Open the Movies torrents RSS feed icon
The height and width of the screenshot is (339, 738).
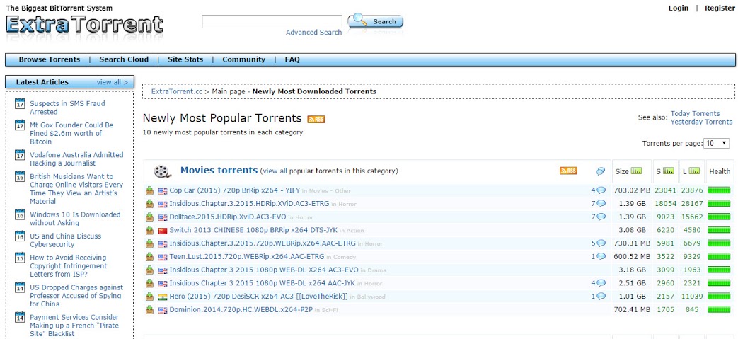click(x=569, y=171)
